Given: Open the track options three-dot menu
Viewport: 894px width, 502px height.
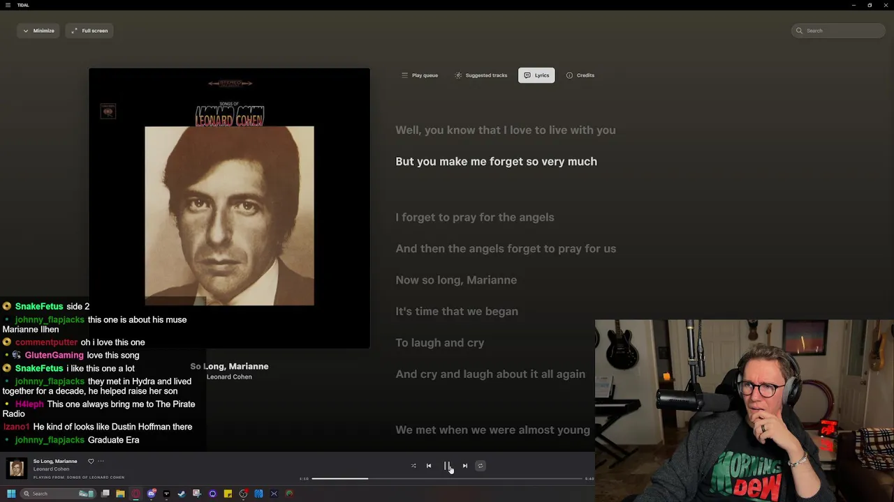Looking at the screenshot, I should tap(101, 461).
